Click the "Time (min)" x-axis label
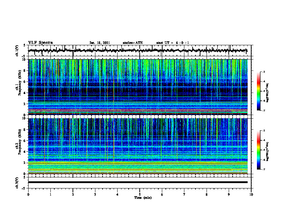 (143, 198)
